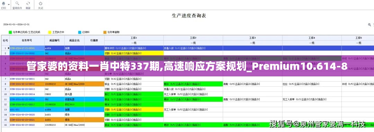Viewport: 374px width, 132px height.
Task: Click the 关闭 power icon
Action: (x=41, y=3)
